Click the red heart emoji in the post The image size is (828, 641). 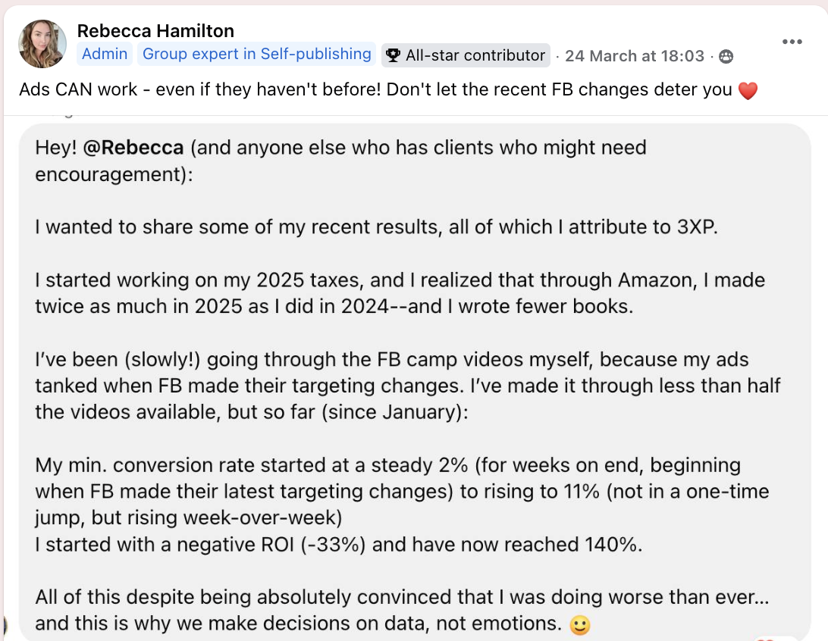point(747,89)
